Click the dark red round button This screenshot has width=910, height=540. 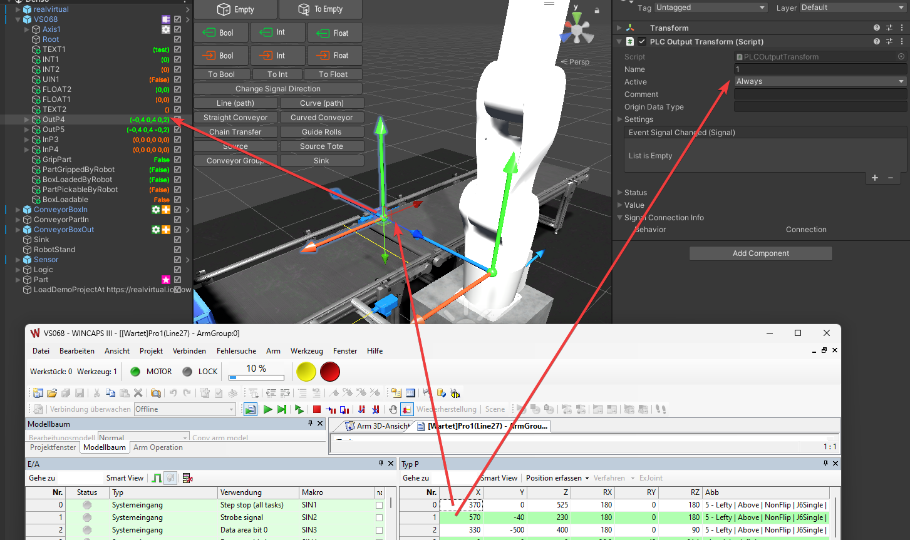329,372
